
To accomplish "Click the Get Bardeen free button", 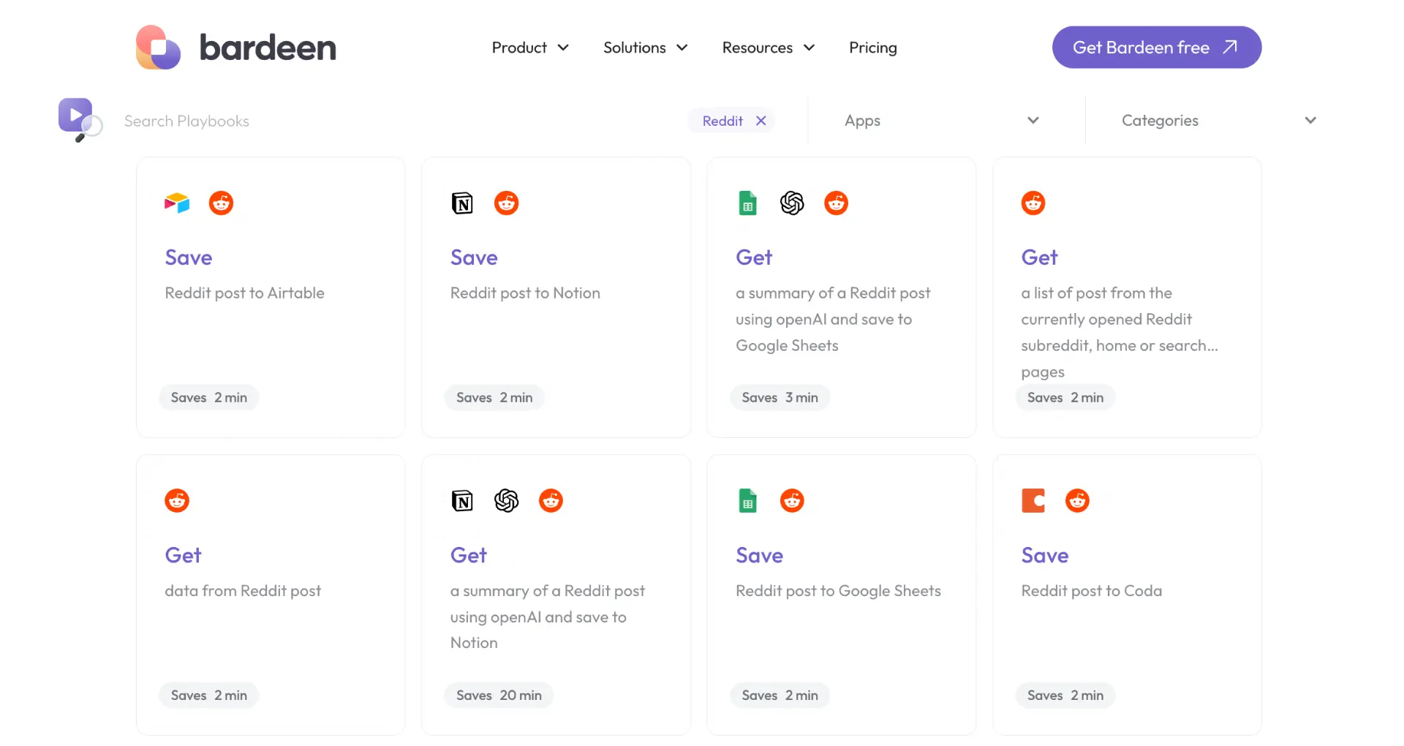I will pyautogui.click(x=1156, y=48).
